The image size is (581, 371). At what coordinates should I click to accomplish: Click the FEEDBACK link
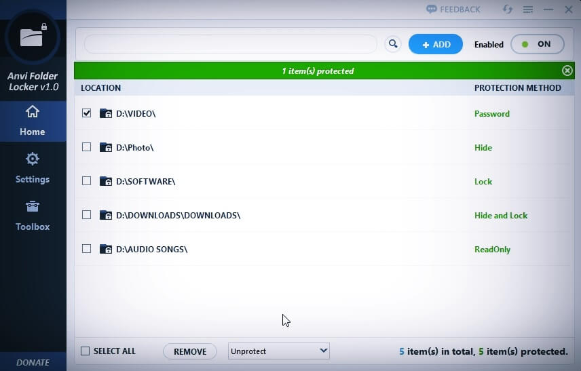tap(453, 9)
